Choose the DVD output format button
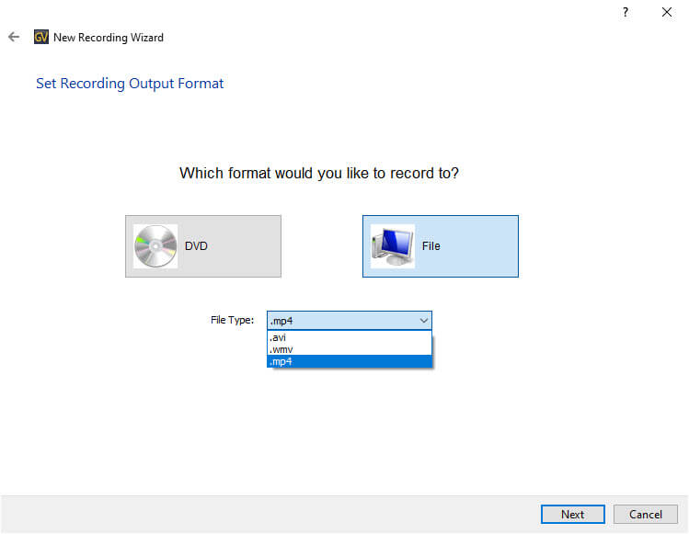The width and height of the screenshot is (689, 534). (x=203, y=246)
